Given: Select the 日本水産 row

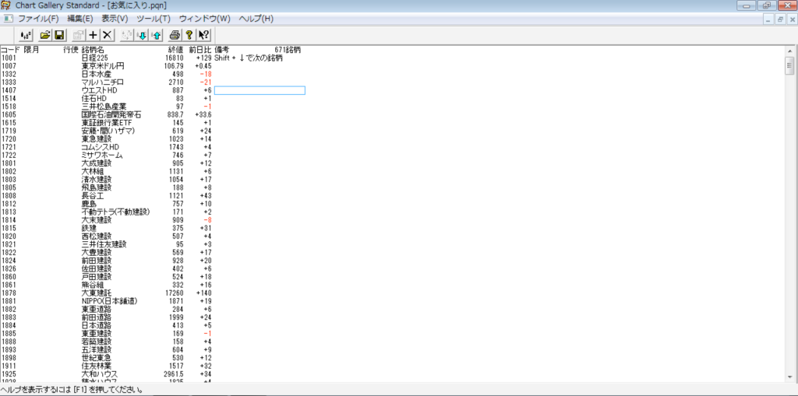Looking at the screenshot, I should point(106,74).
